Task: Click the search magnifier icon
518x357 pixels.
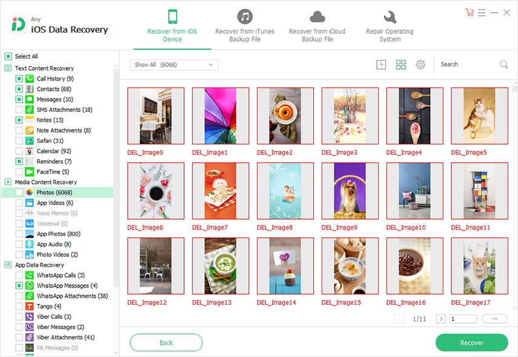Action: 503,65
